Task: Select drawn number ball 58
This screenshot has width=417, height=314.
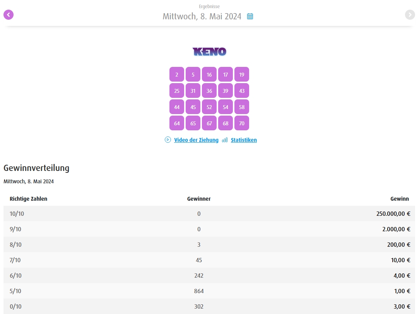Action: point(242,107)
